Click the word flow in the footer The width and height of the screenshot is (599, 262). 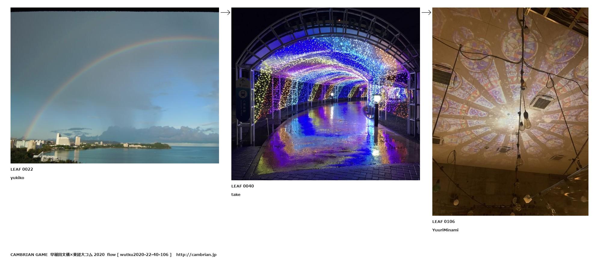pos(111,254)
